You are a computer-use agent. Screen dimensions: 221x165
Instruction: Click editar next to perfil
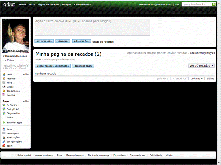point(26,74)
